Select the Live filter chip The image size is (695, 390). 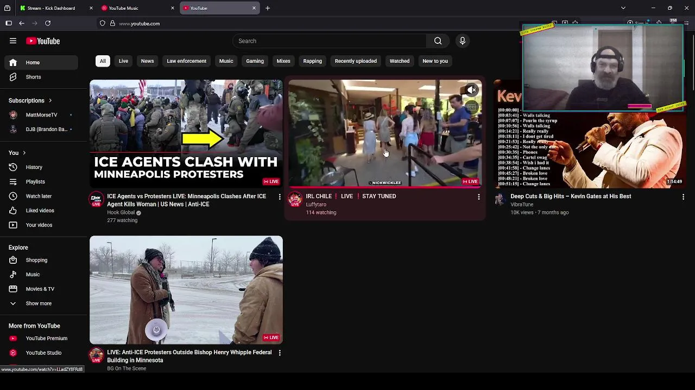coord(123,61)
